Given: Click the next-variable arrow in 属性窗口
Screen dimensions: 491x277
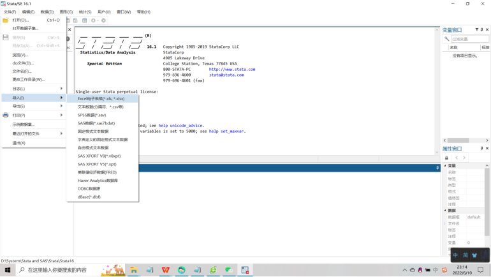Looking at the screenshot, I should click(464, 158).
